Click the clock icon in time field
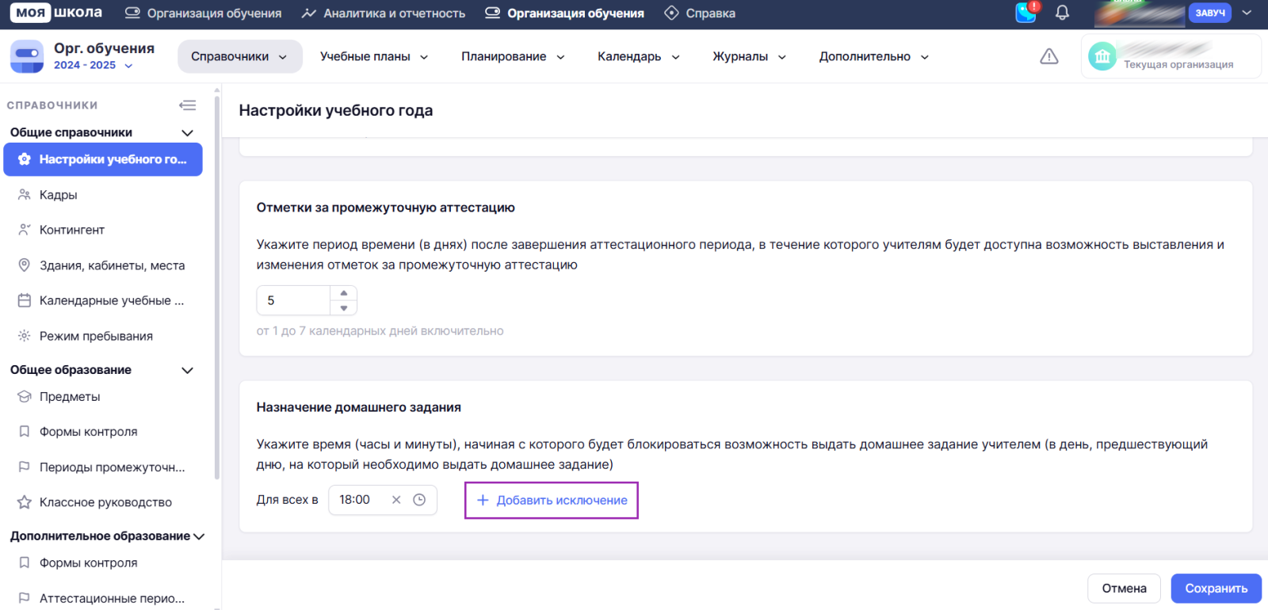 coord(419,500)
